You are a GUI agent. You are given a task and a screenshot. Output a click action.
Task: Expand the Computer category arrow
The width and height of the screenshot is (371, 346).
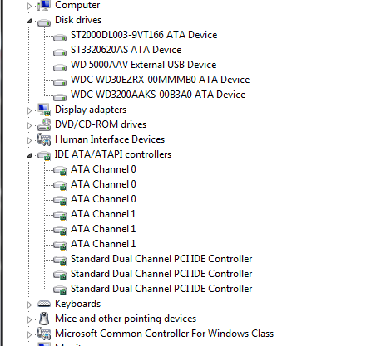(29, 6)
